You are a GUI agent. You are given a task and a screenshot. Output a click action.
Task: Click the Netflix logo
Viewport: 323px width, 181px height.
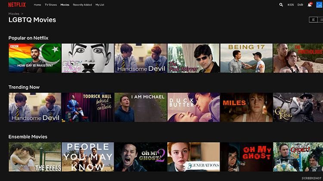pos(17,5)
